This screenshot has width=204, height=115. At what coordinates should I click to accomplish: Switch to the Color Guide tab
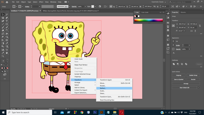pos(145,12)
